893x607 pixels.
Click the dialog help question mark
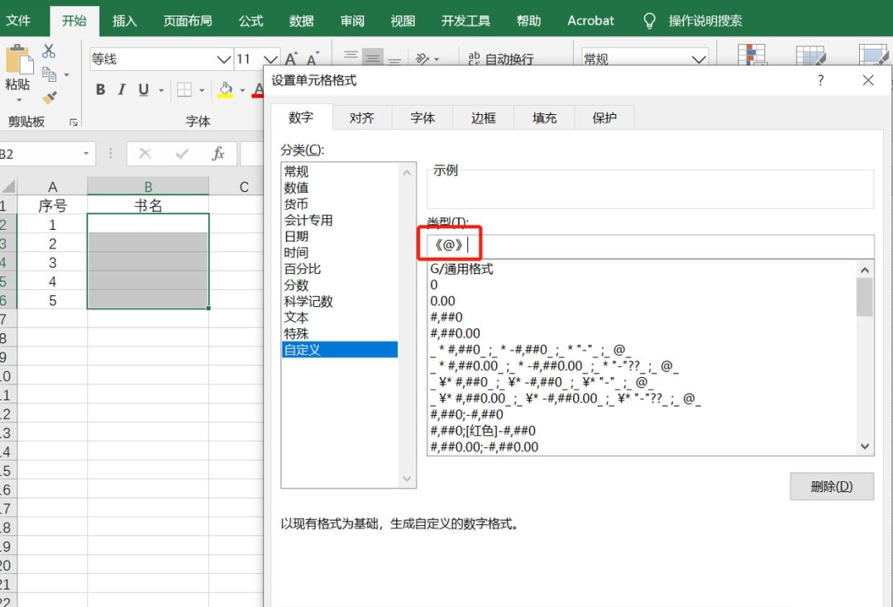(820, 80)
